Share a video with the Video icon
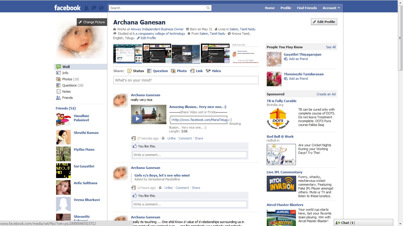 (208, 71)
